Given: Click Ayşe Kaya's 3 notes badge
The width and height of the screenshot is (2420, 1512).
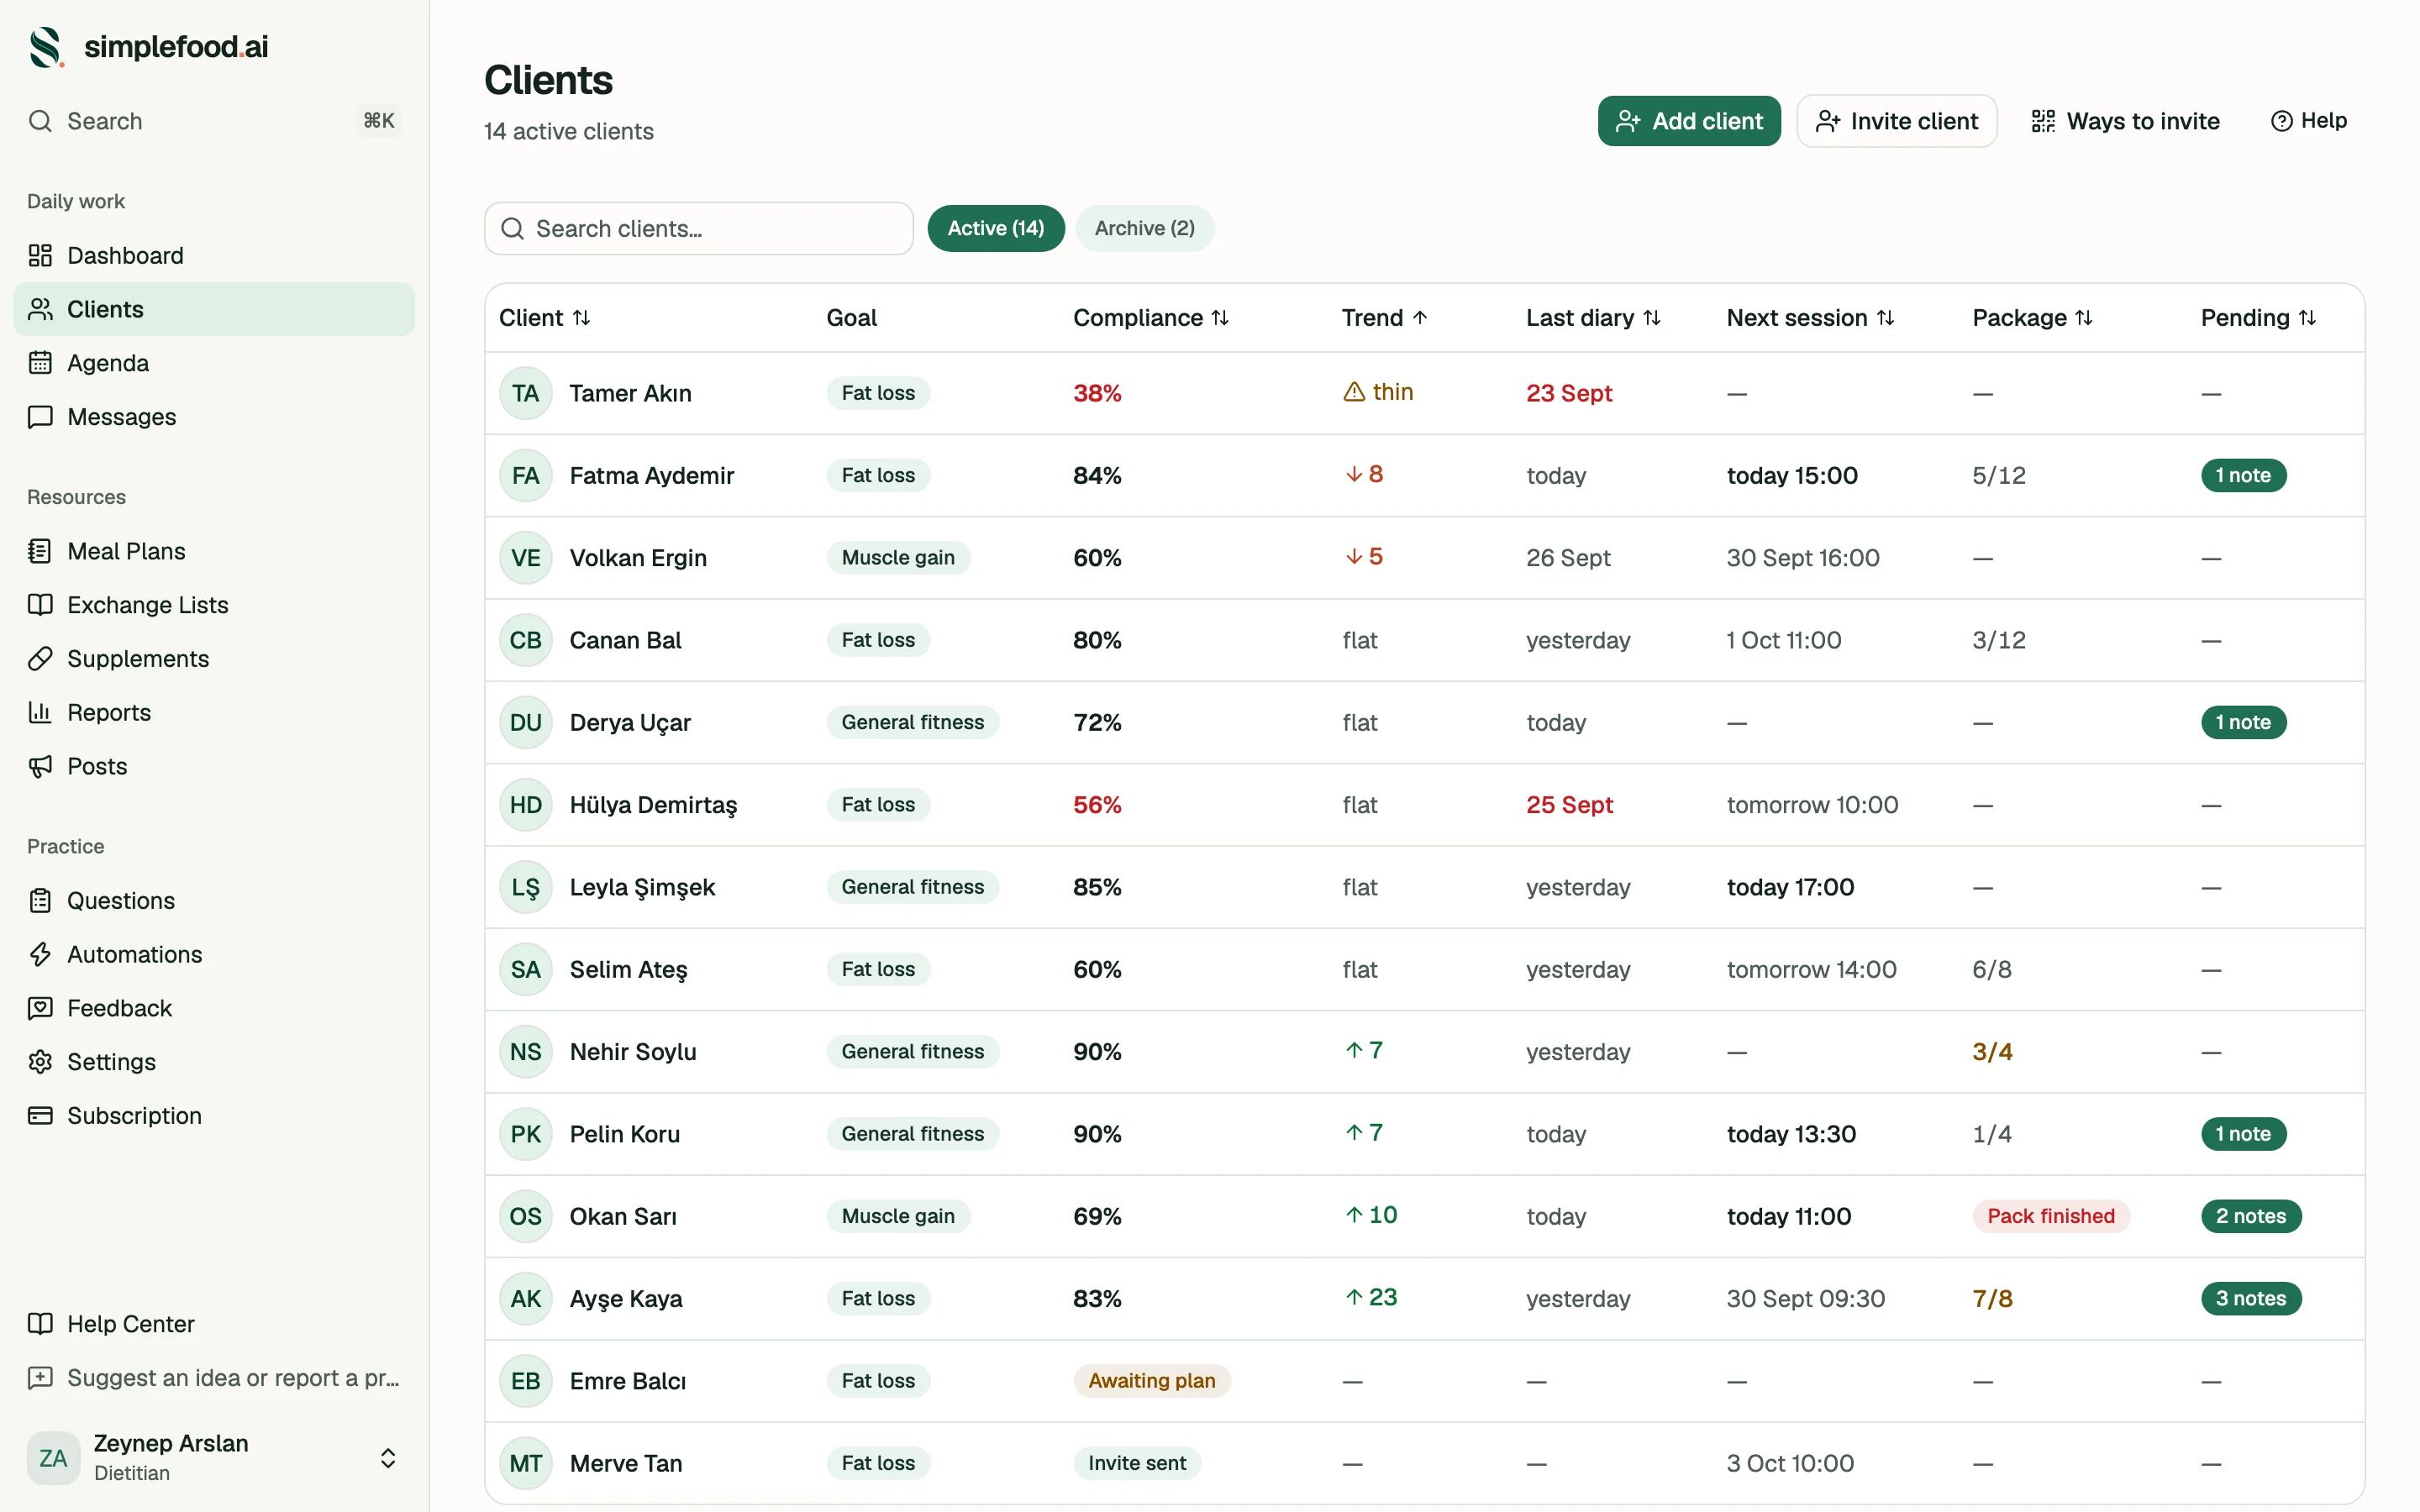Looking at the screenshot, I should pyautogui.click(x=2251, y=1298).
